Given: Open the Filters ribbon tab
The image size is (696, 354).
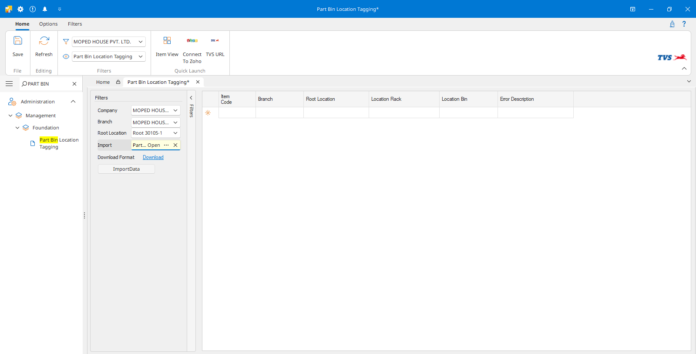Looking at the screenshot, I should pos(75,24).
